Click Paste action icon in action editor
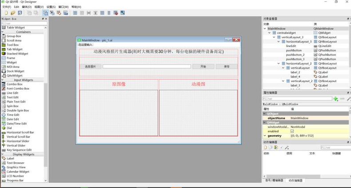351x188 pixels. coord(276,147)
